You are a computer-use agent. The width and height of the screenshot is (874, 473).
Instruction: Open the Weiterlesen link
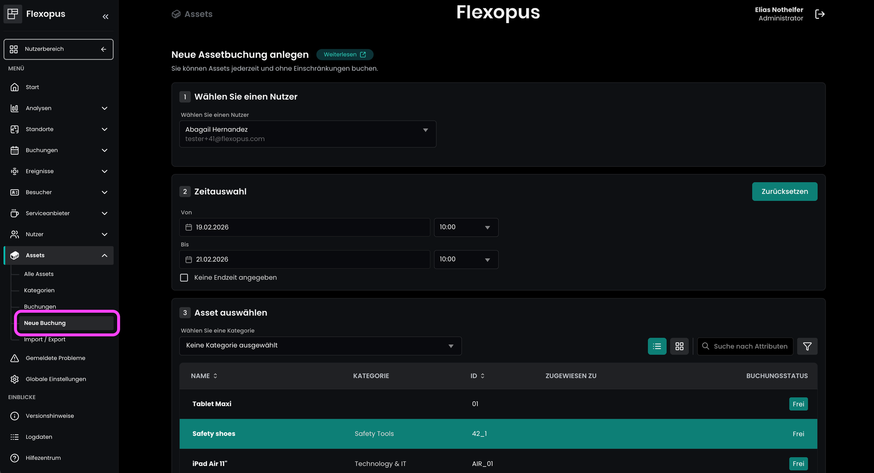pyautogui.click(x=344, y=55)
